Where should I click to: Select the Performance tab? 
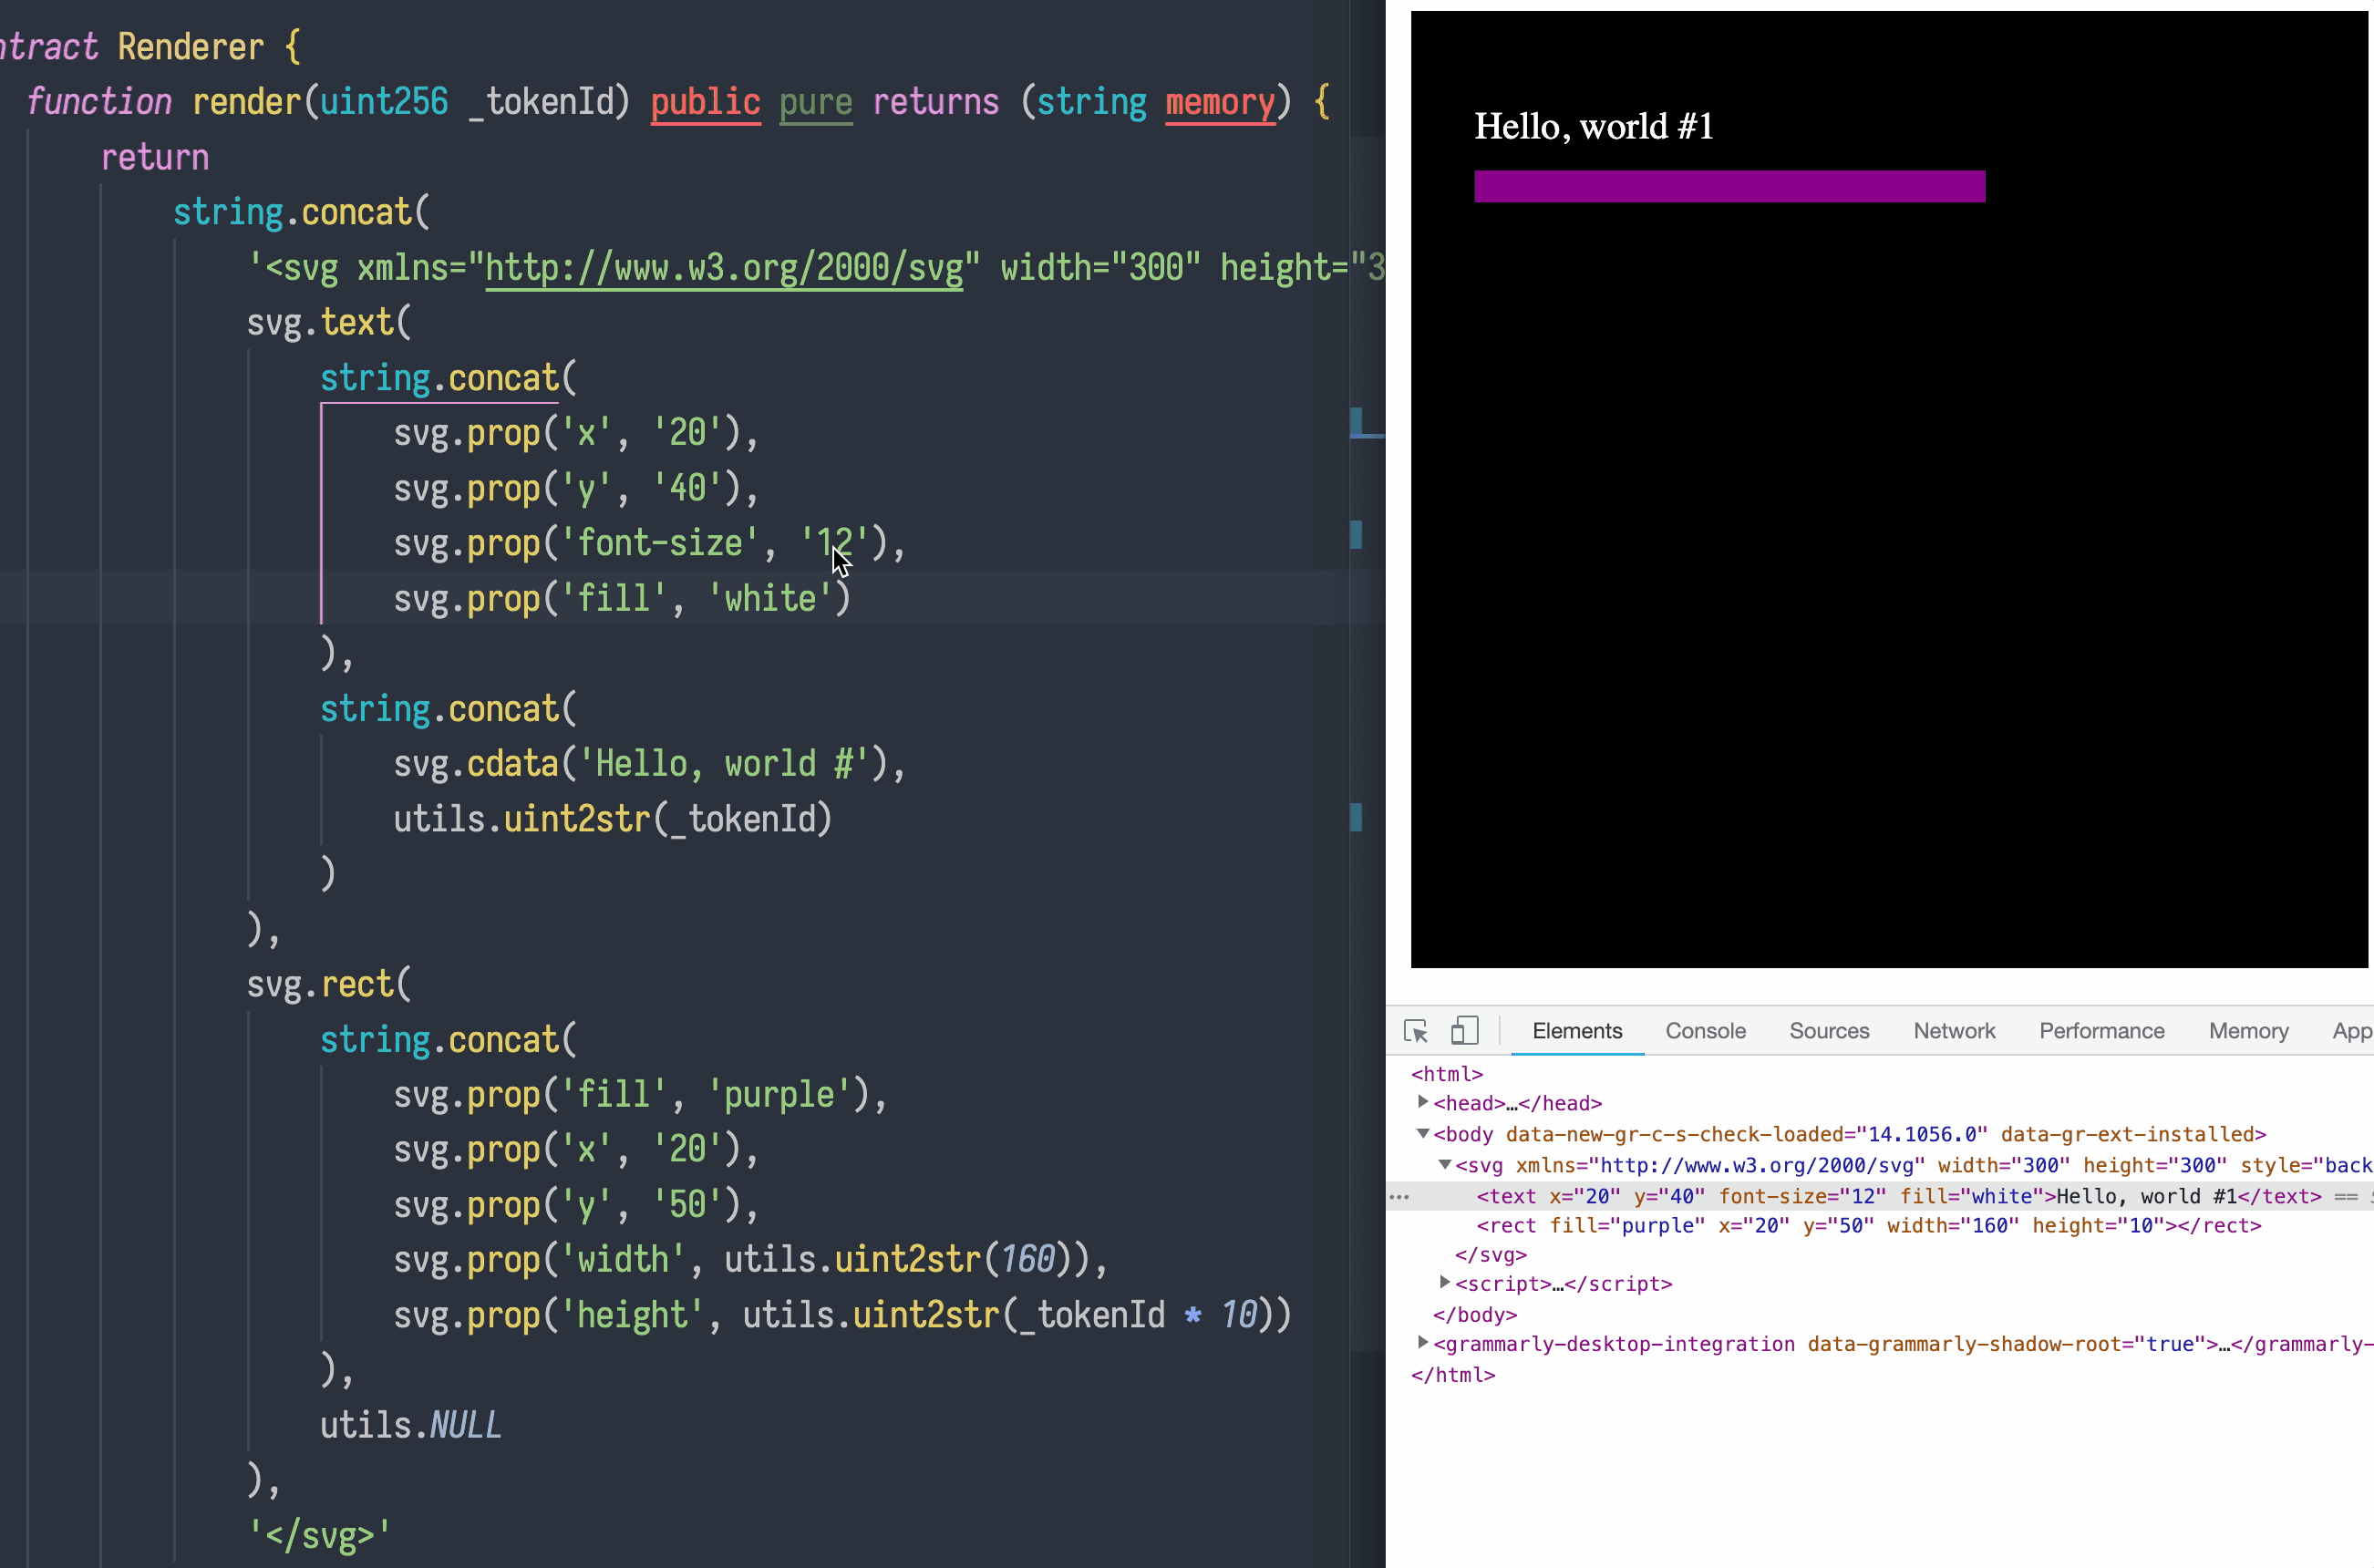click(x=2101, y=1031)
